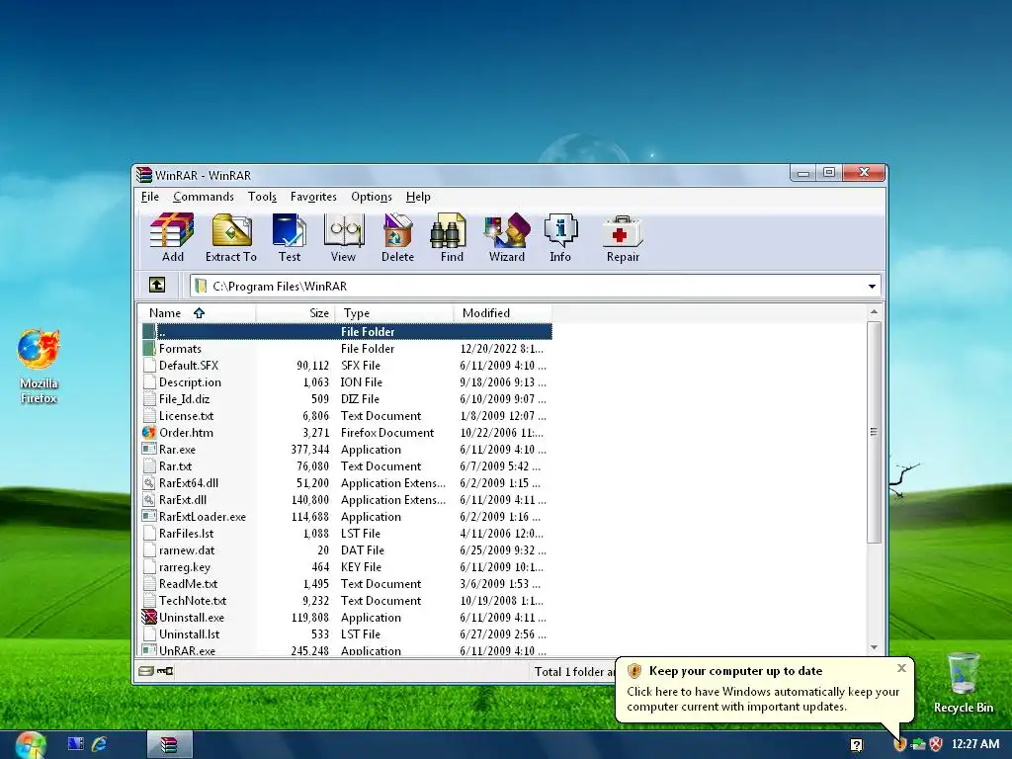This screenshot has width=1012, height=759.
Task: Select the Recycle Bin desktop icon
Action: tap(963, 683)
